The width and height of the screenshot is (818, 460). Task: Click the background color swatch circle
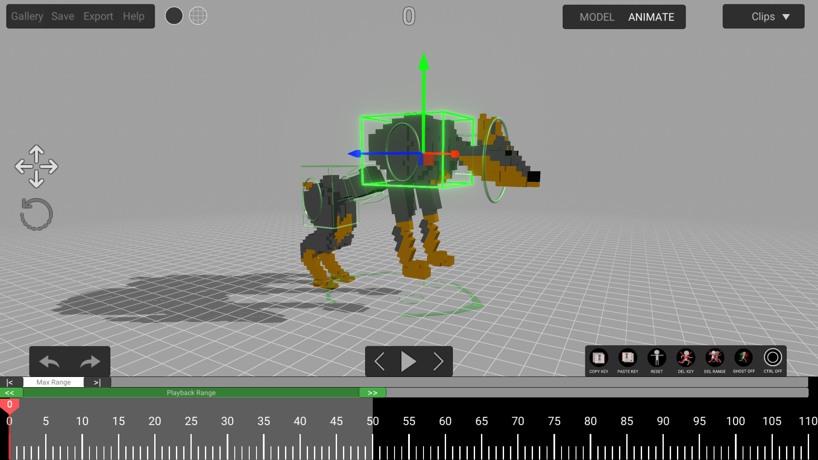click(174, 15)
